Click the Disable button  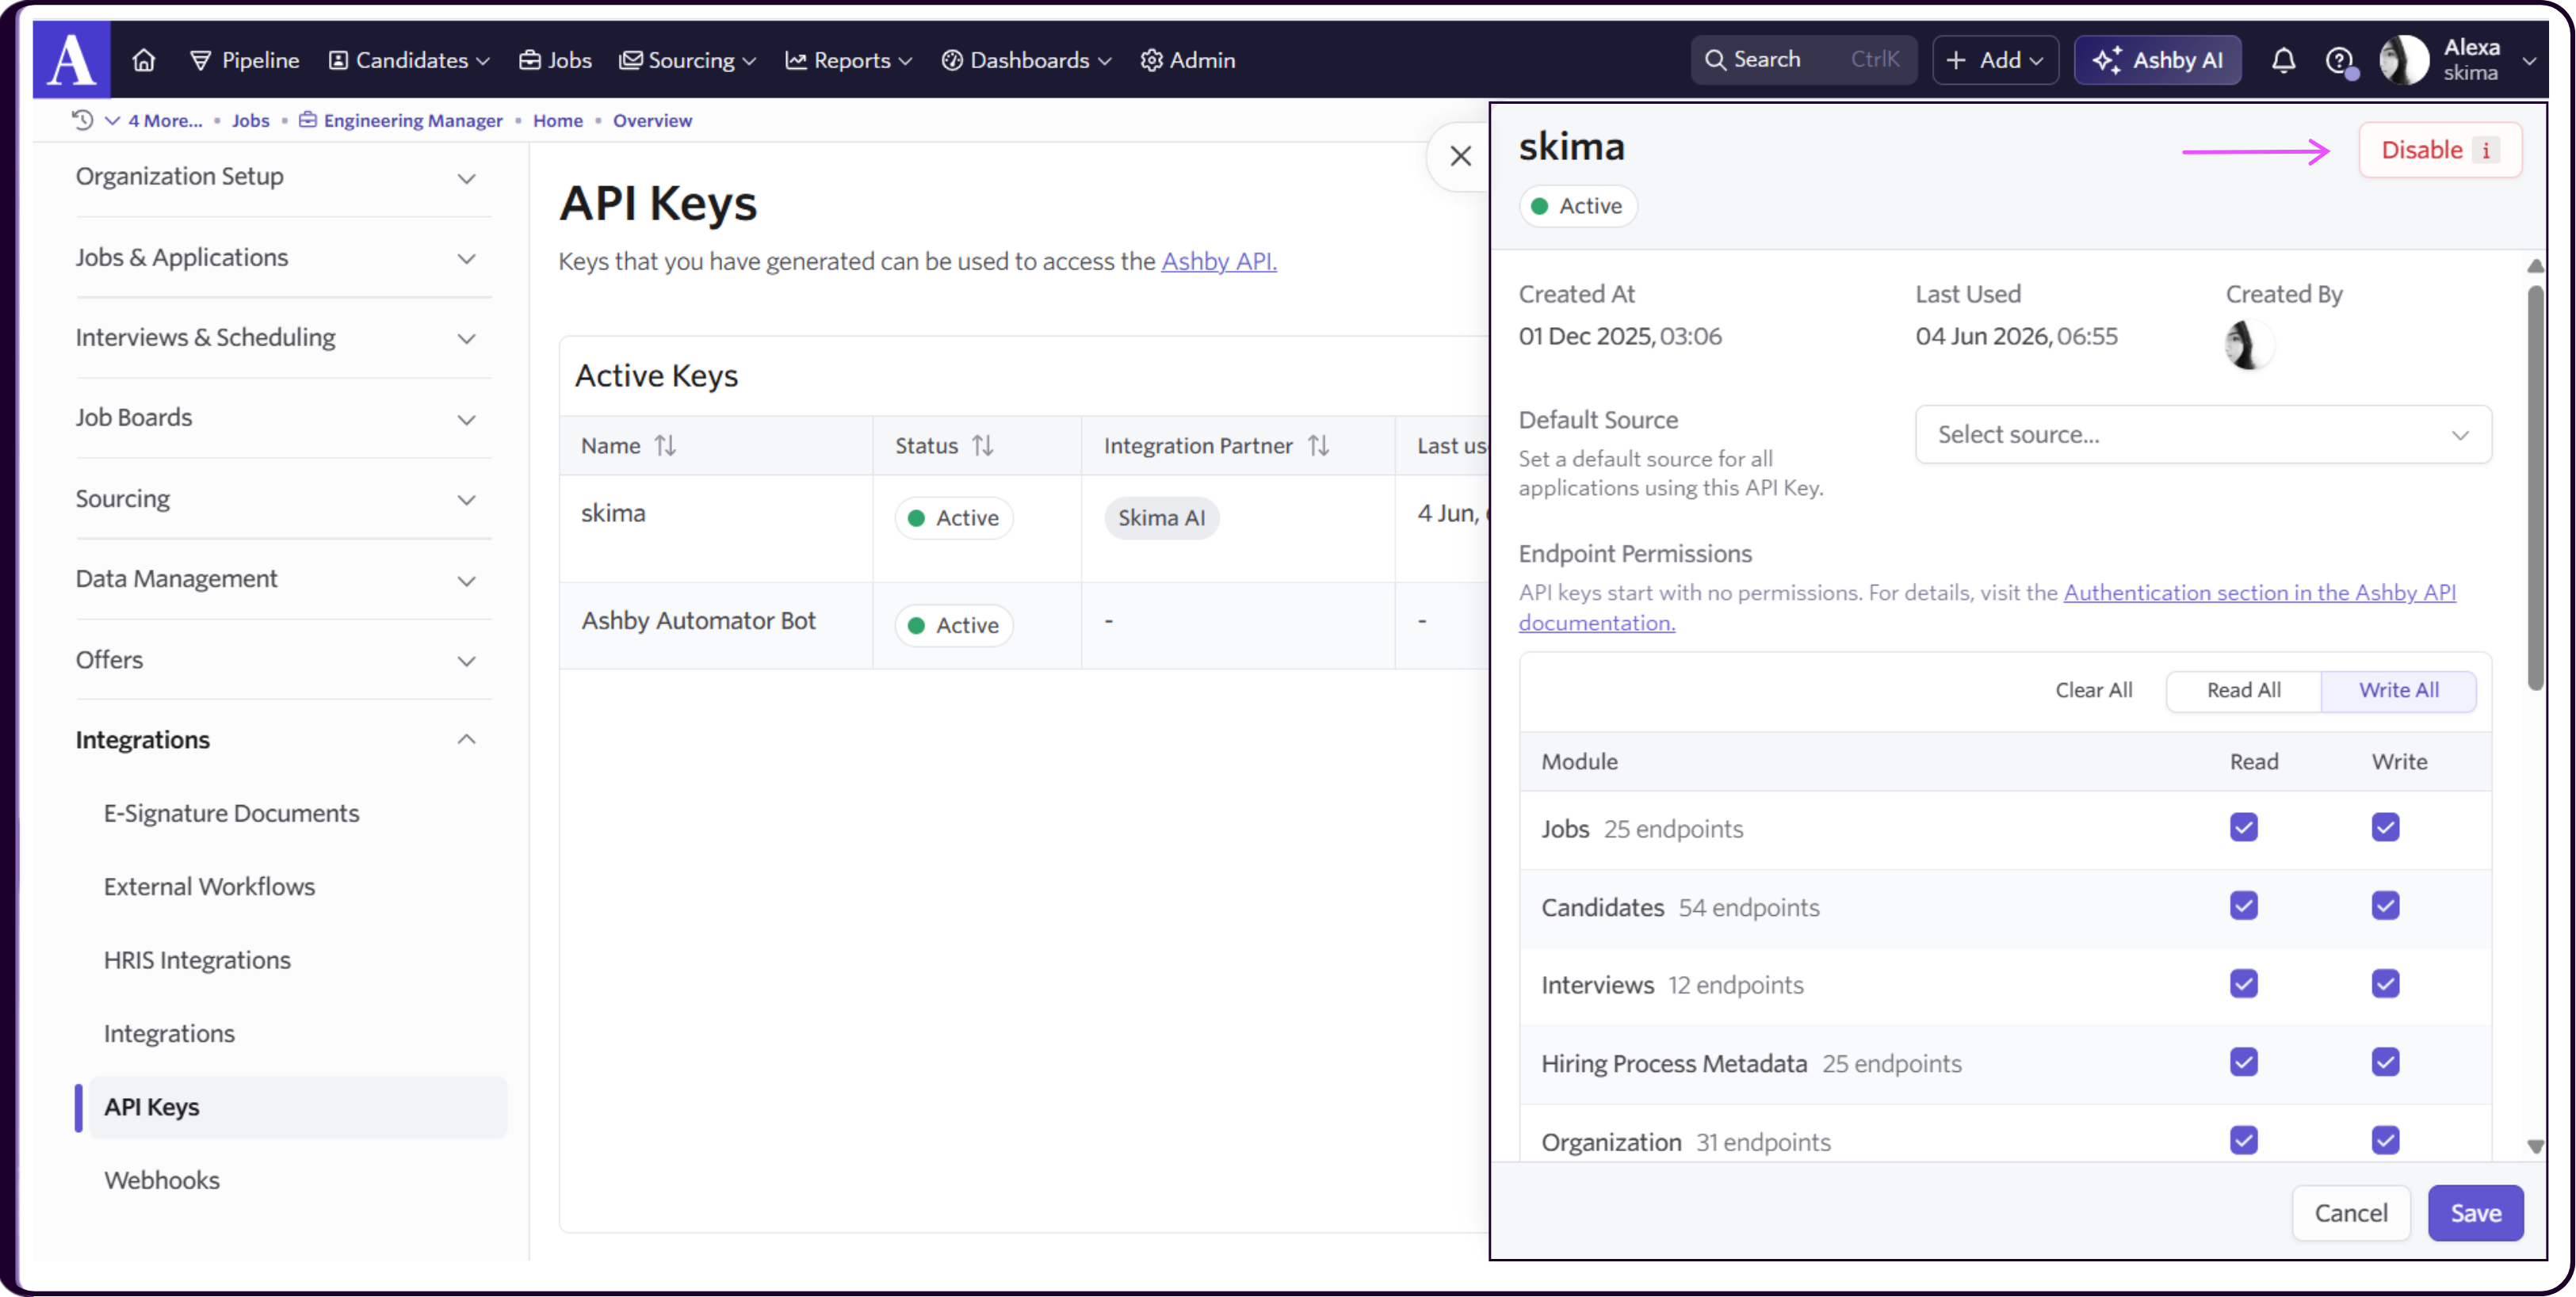[2439, 150]
